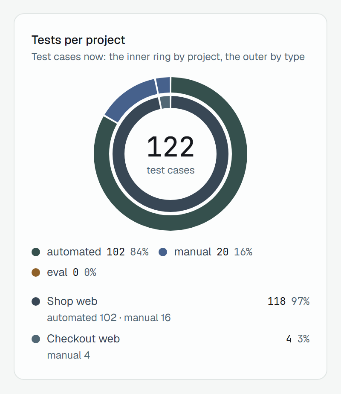Image resolution: width=341 pixels, height=394 pixels.
Task: Click the subtitle starting 'Test cases now'
Action: tap(168, 57)
